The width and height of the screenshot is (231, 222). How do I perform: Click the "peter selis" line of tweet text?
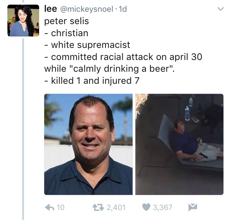[x=66, y=21]
